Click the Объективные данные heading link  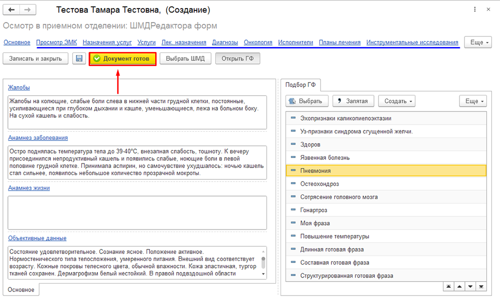click(x=37, y=238)
